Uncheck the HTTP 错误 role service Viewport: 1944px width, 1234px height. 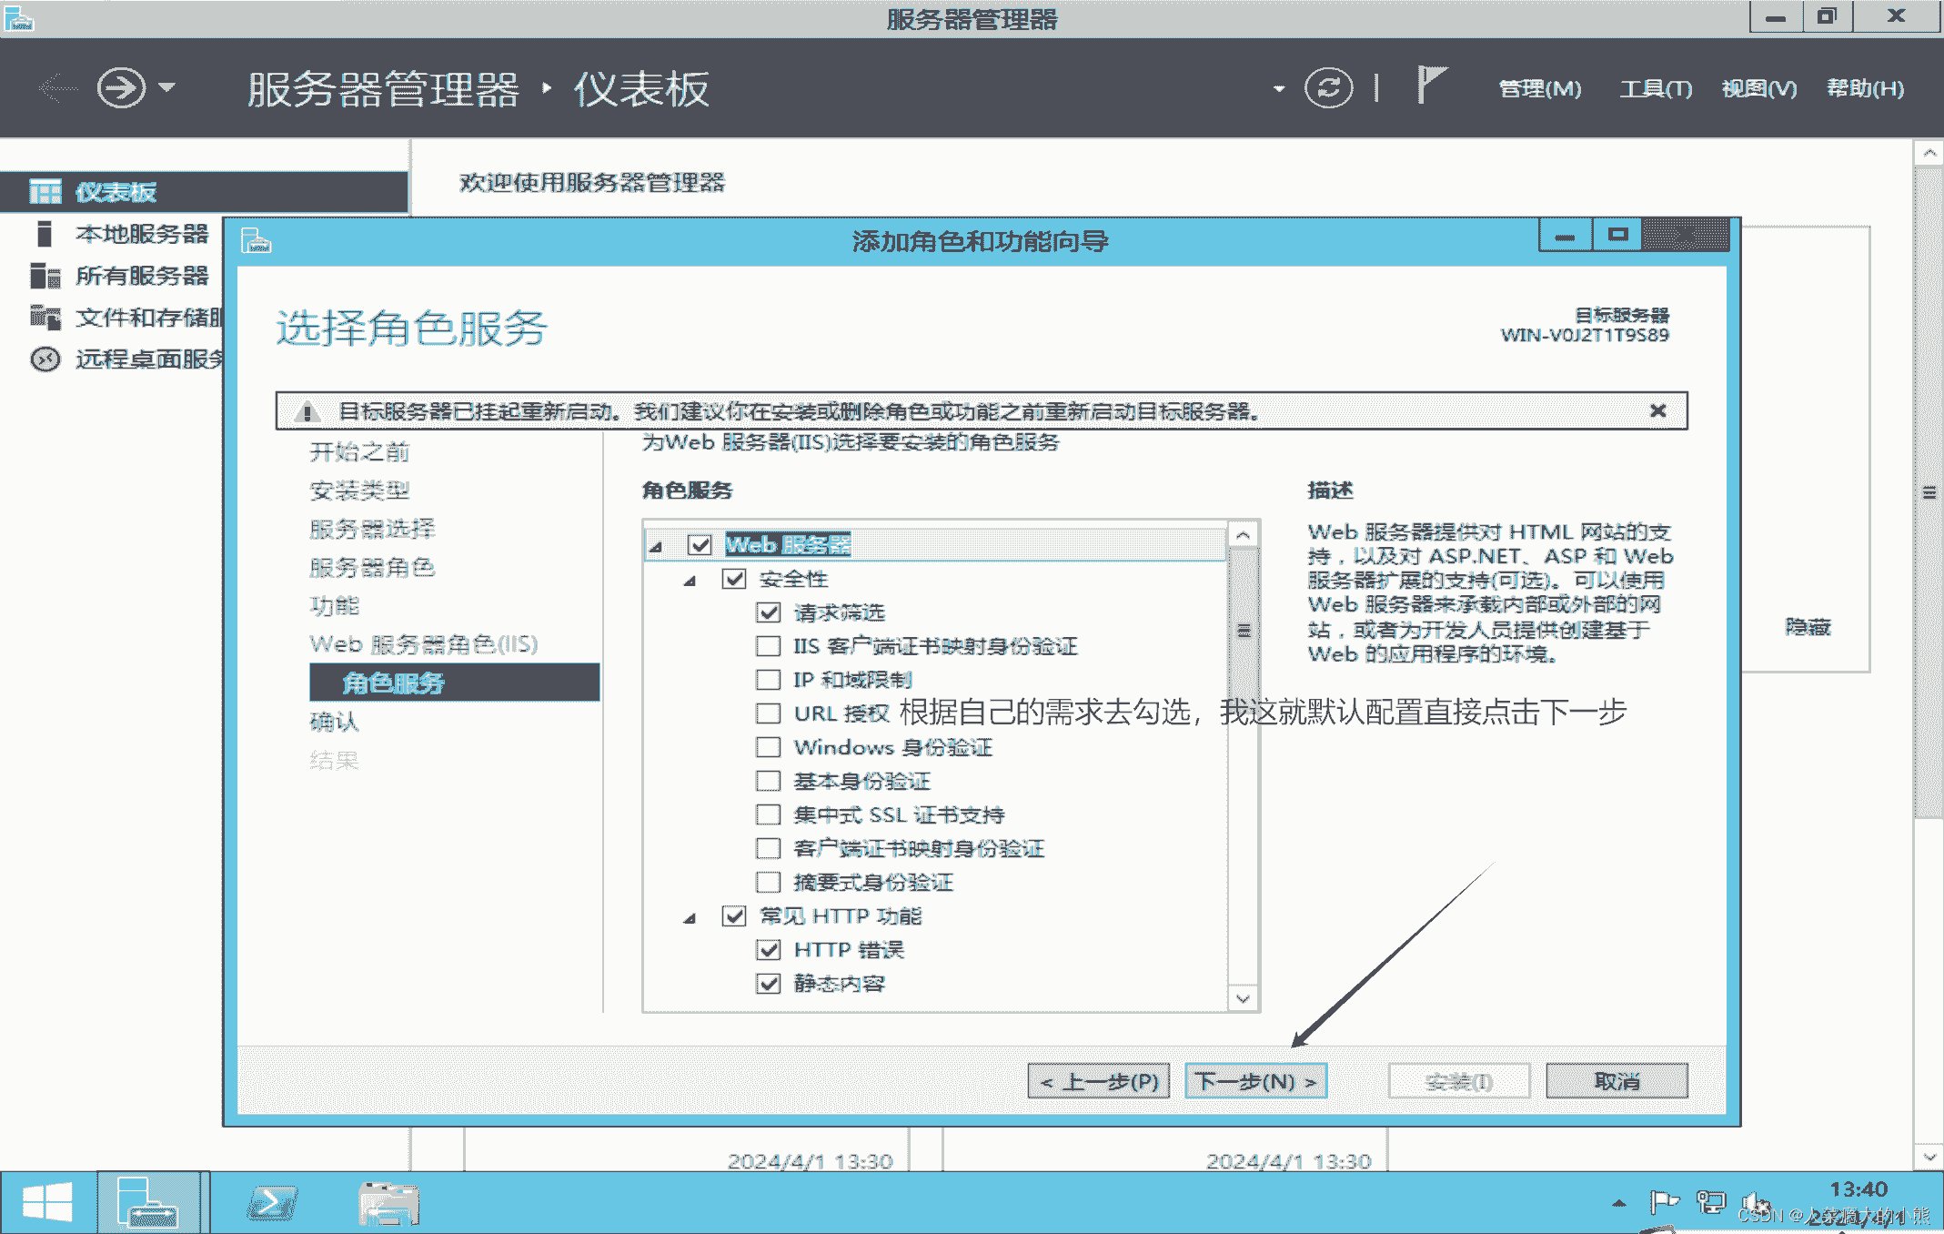pyautogui.click(x=769, y=949)
